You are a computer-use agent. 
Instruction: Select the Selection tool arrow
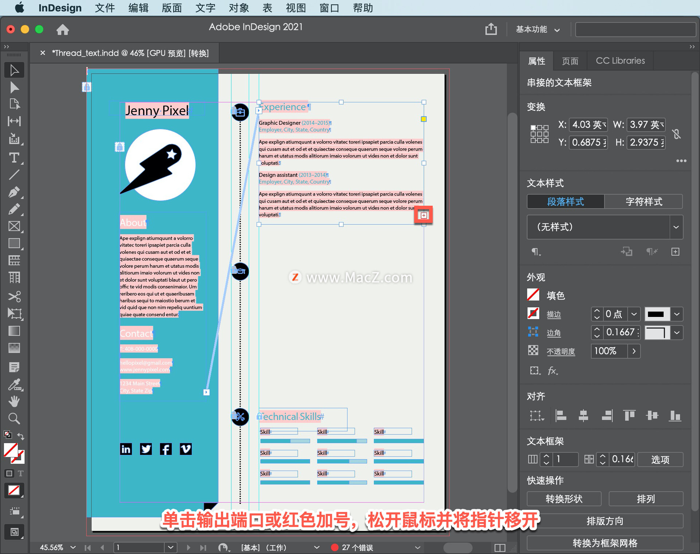(14, 70)
